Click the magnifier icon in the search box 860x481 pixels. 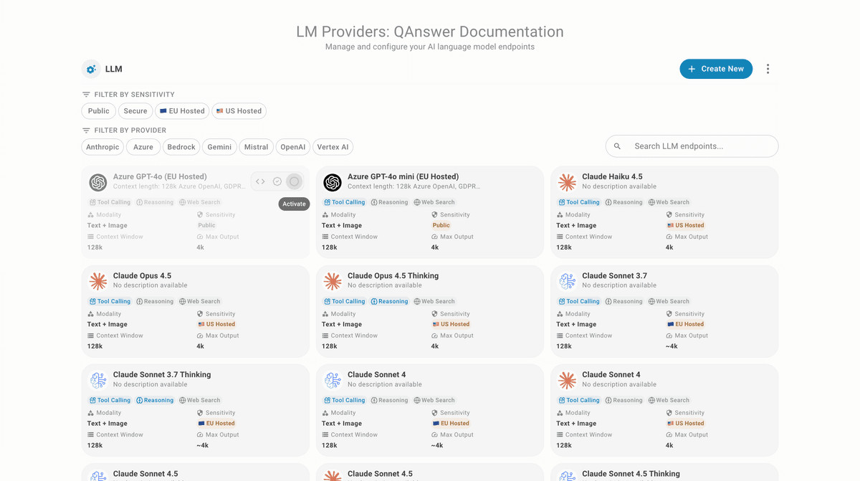click(x=618, y=146)
